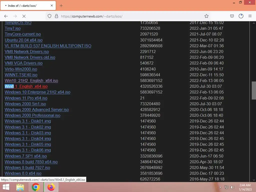Click the page scrollbar thumb
Screen dimensions: 256x192
(x=254, y=90)
